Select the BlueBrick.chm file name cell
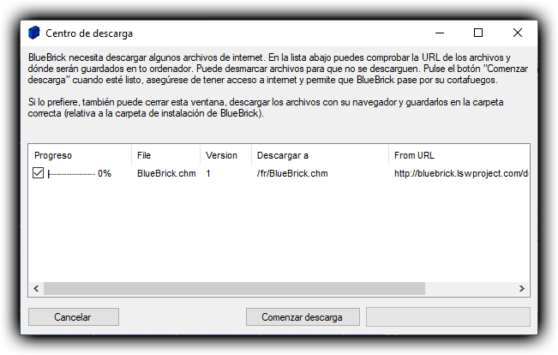558x355 pixels. click(166, 173)
